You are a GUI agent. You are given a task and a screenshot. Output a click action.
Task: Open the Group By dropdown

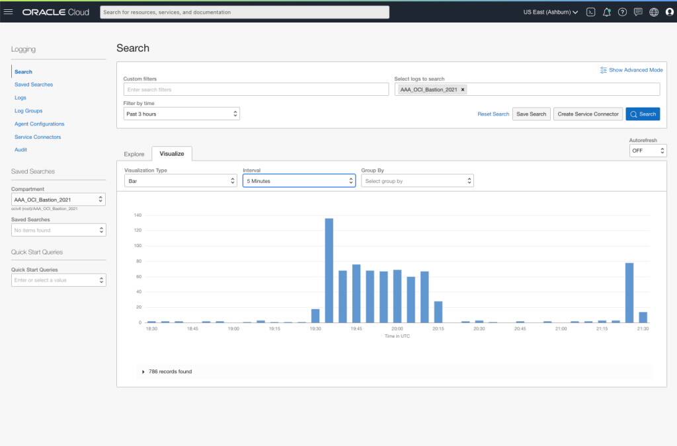(417, 180)
